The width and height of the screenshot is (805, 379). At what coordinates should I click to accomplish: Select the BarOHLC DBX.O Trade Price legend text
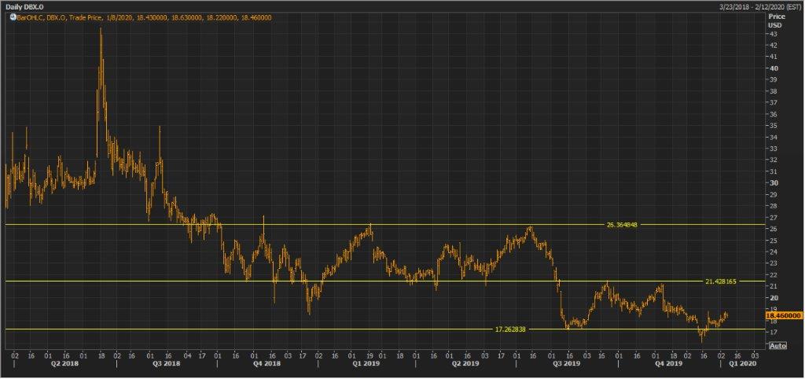pos(143,18)
